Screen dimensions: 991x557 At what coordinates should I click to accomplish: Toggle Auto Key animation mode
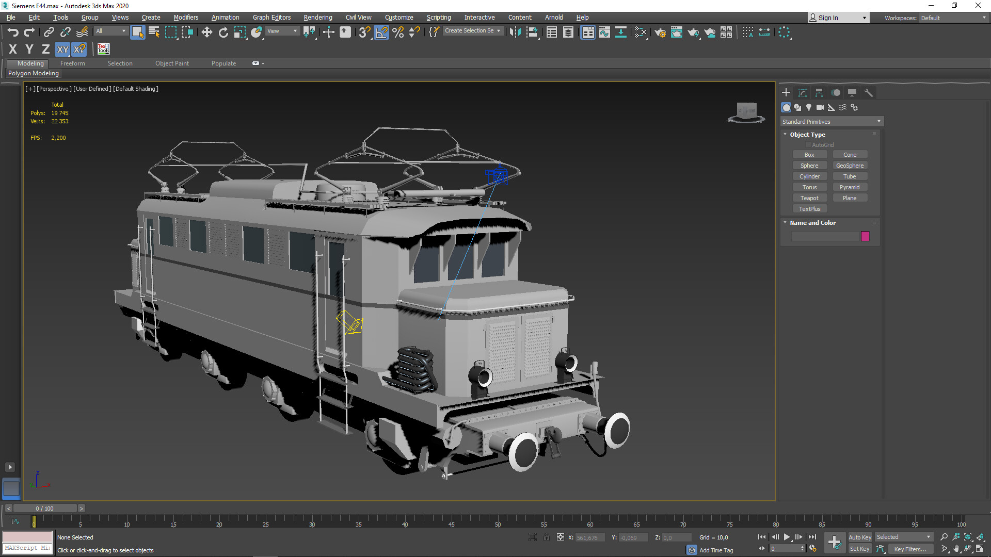pyautogui.click(x=860, y=537)
